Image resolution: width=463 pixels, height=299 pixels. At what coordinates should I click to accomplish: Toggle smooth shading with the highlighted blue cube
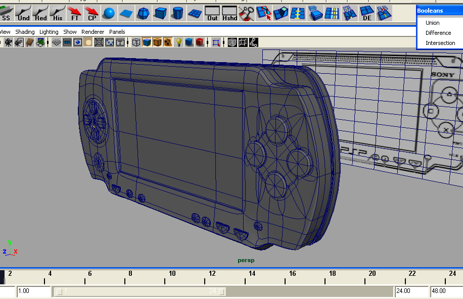coord(147,42)
